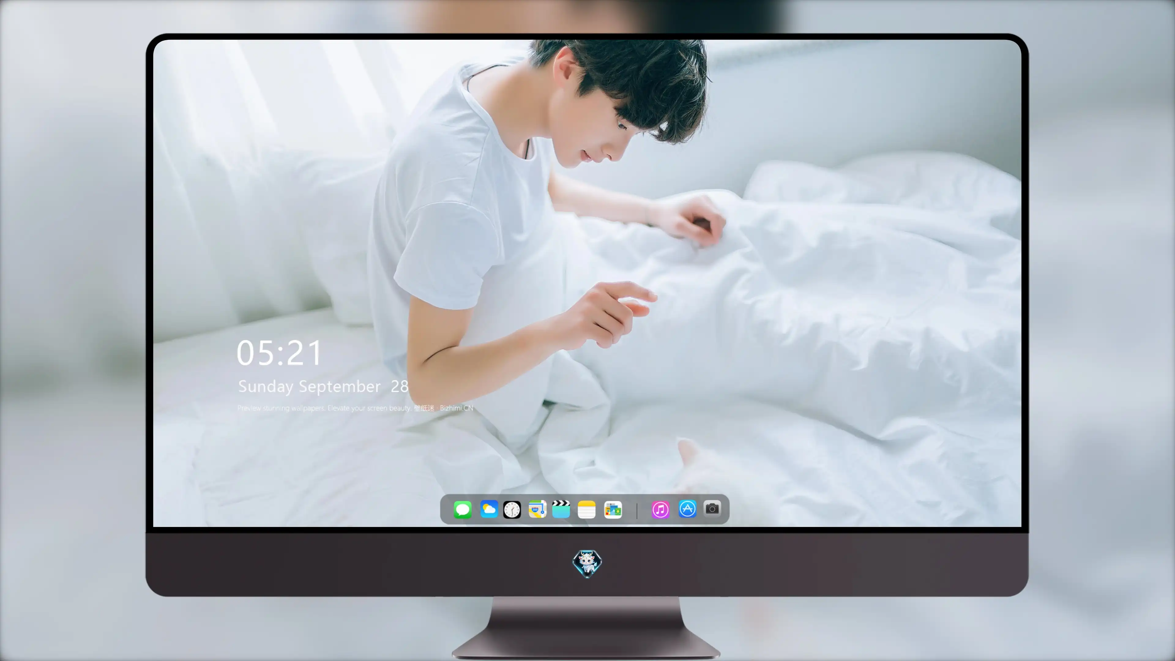The height and width of the screenshot is (661, 1175).
Task: Open the Clock app in the dock
Action: click(512, 510)
